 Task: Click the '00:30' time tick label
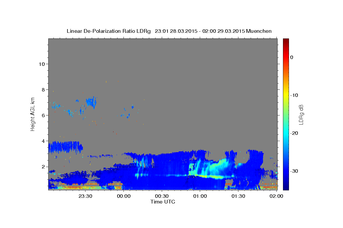pos(162,196)
